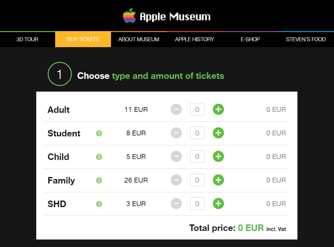Add one SHD ticket with plus button

point(218,204)
